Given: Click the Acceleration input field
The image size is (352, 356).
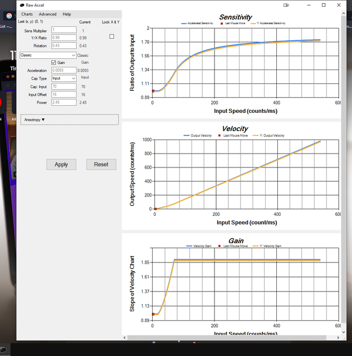Looking at the screenshot, I should pyautogui.click(x=64, y=71).
